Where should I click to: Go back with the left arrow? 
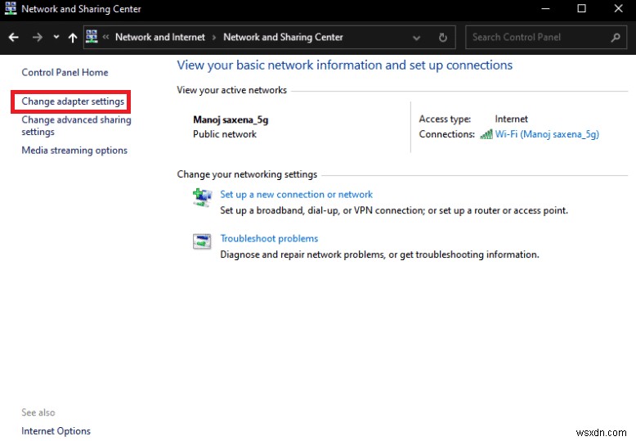13,38
